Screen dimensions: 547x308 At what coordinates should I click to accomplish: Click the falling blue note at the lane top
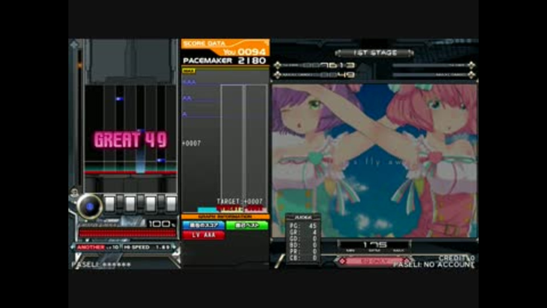(x=119, y=99)
